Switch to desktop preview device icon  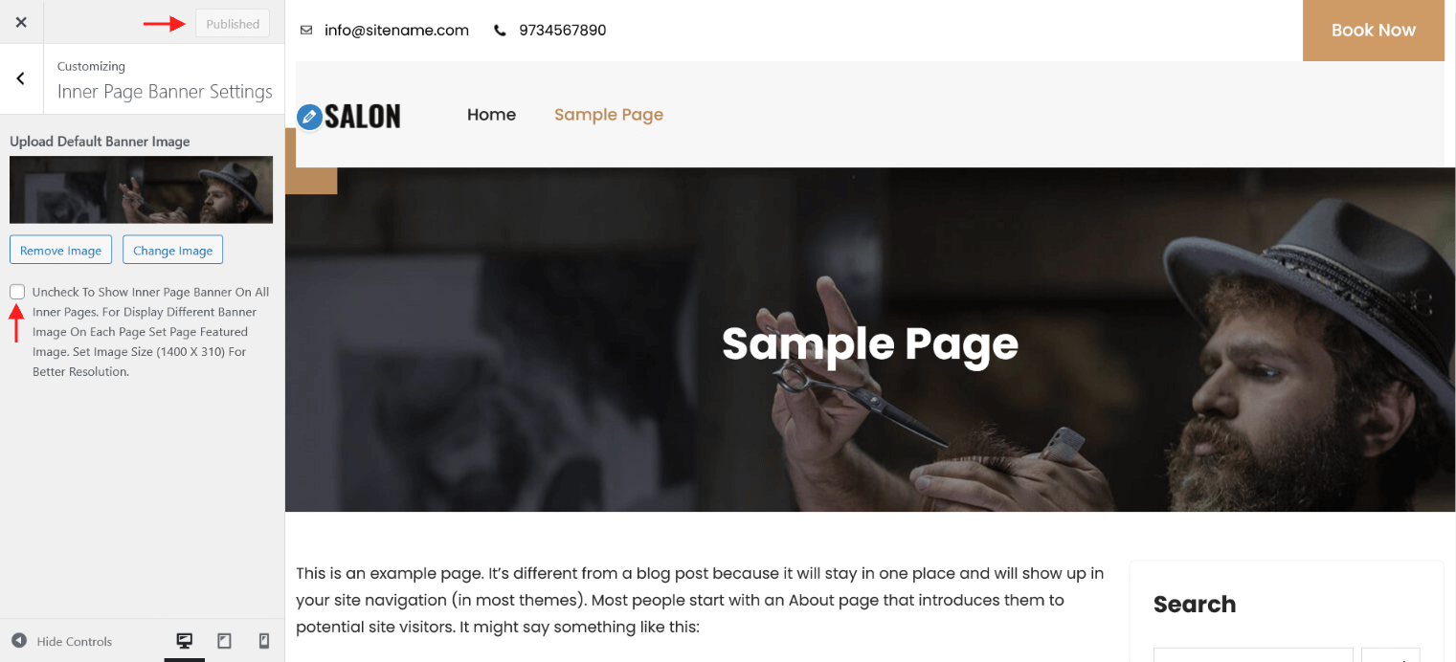pyautogui.click(x=185, y=641)
